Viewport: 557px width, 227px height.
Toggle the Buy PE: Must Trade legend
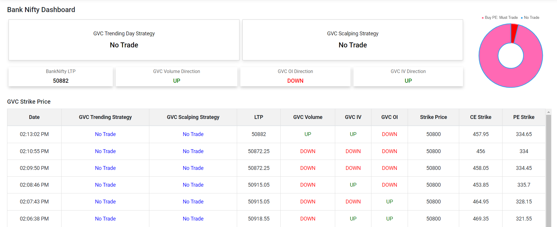[500, 18]
